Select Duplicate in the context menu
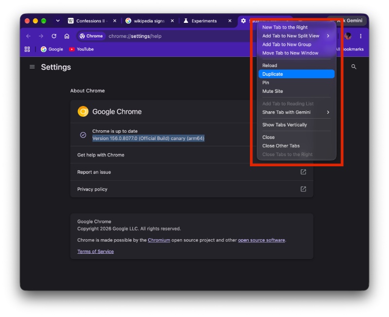389x317 pixels. tap(296, 74)
